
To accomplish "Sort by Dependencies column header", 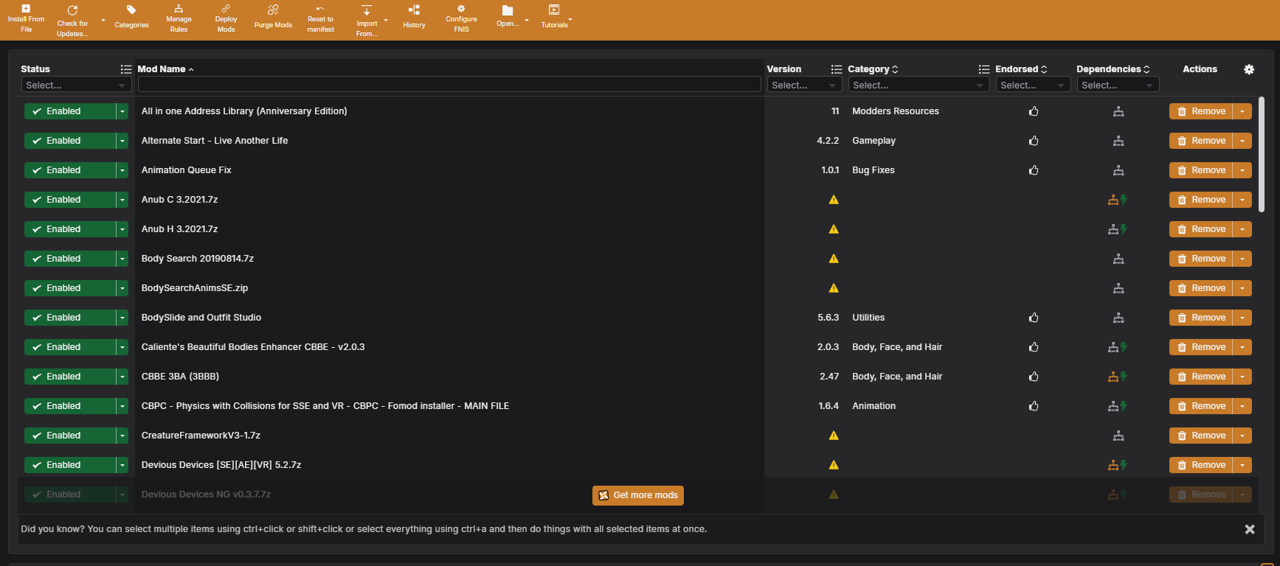I will point(1113,69).
